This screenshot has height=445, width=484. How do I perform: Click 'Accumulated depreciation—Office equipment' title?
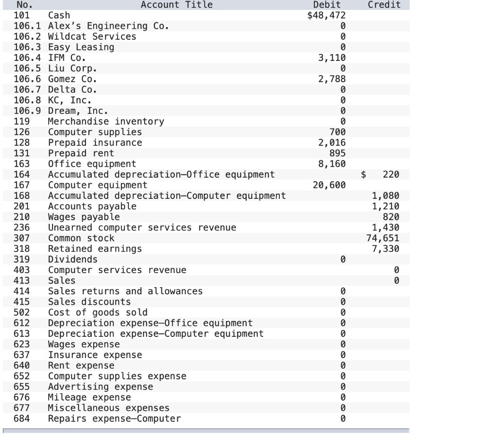point(161,174)
